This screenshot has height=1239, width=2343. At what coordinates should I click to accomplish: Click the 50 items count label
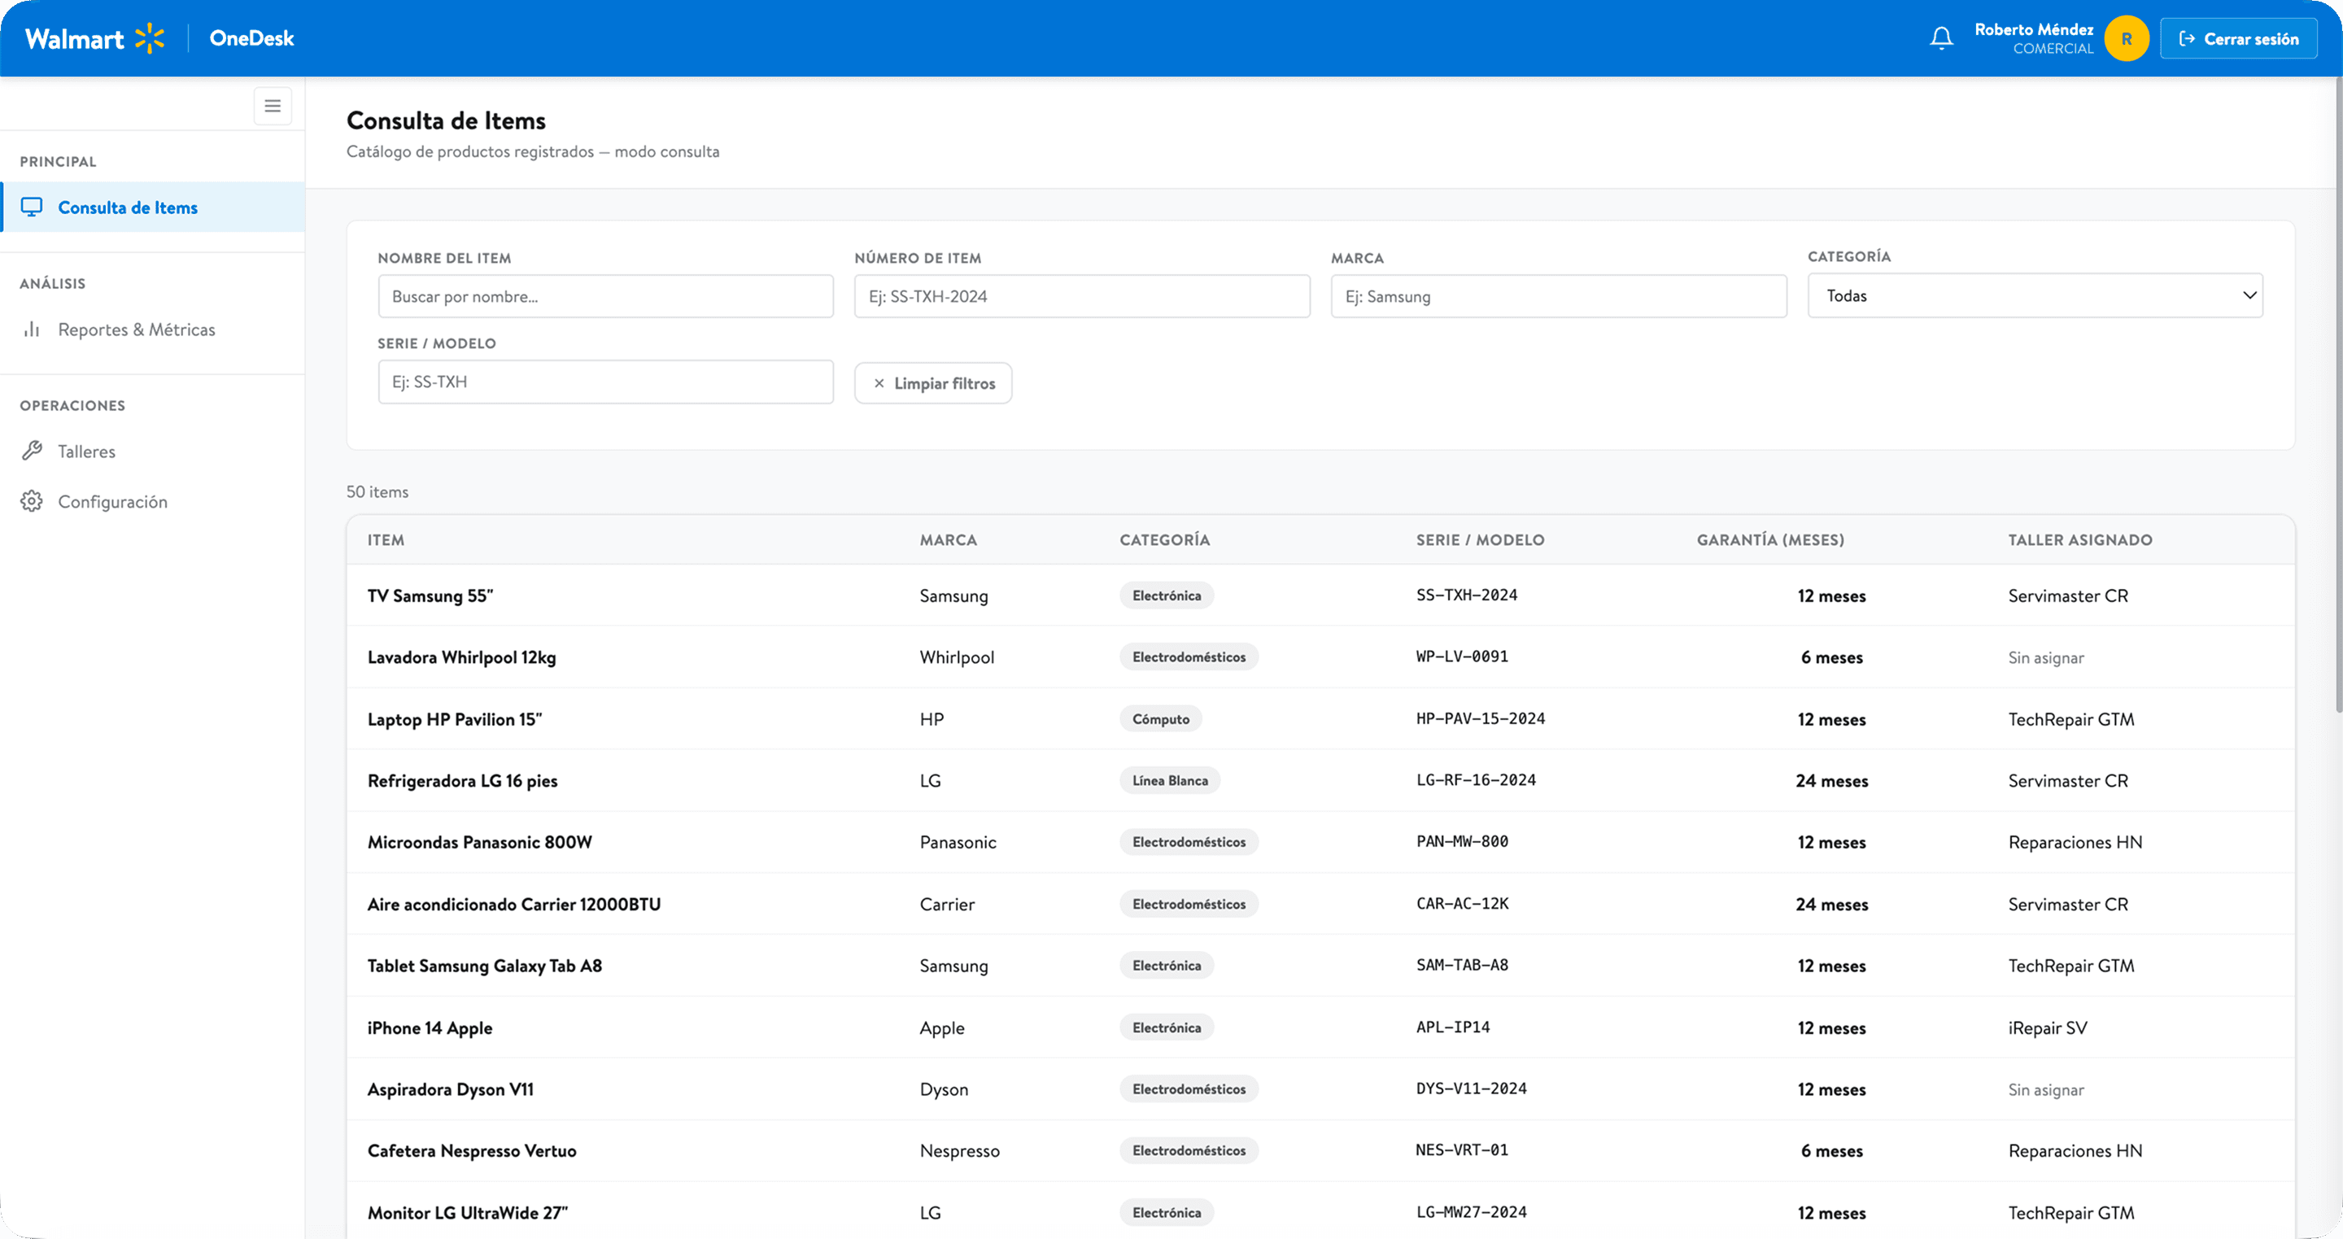point(377,492)
